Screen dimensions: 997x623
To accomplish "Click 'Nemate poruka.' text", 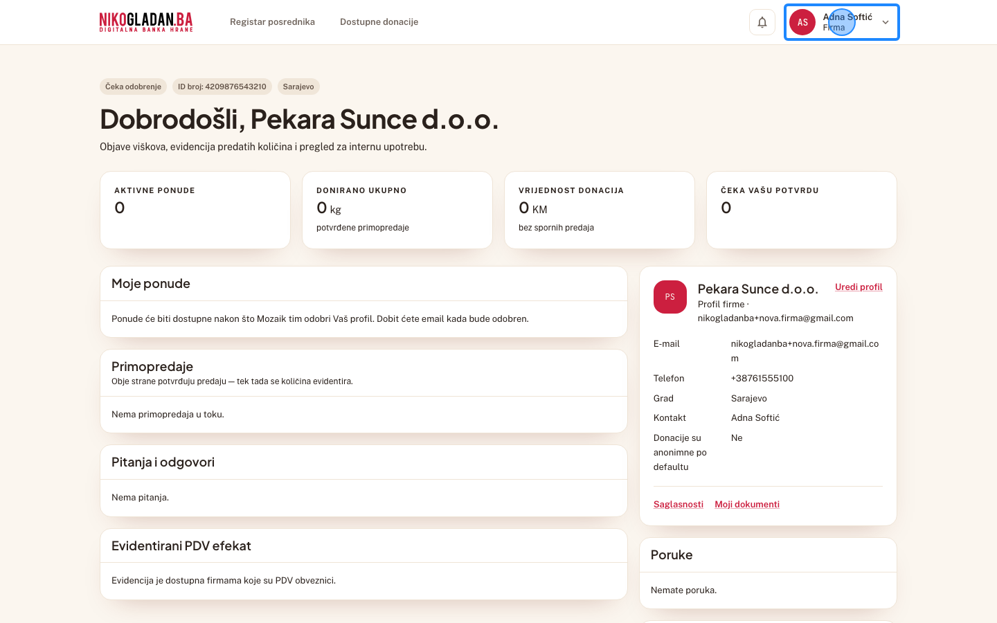I will click(x=683, y=590).
